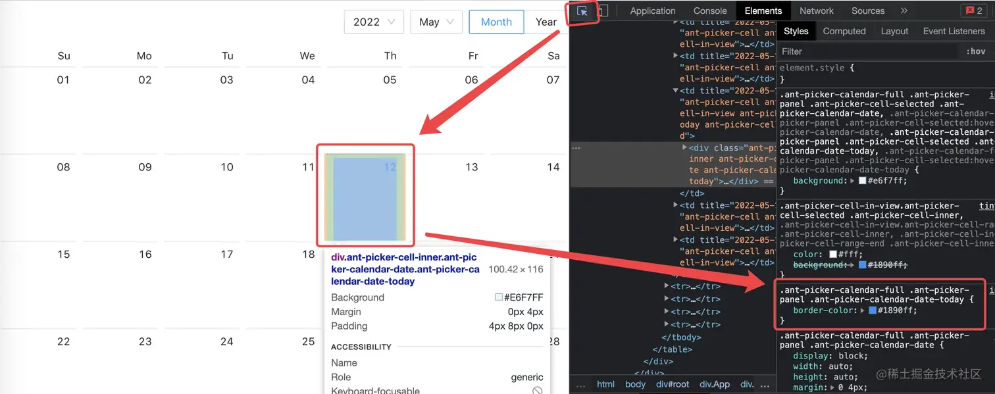Open the Sources tab

[x=868, y=11]
